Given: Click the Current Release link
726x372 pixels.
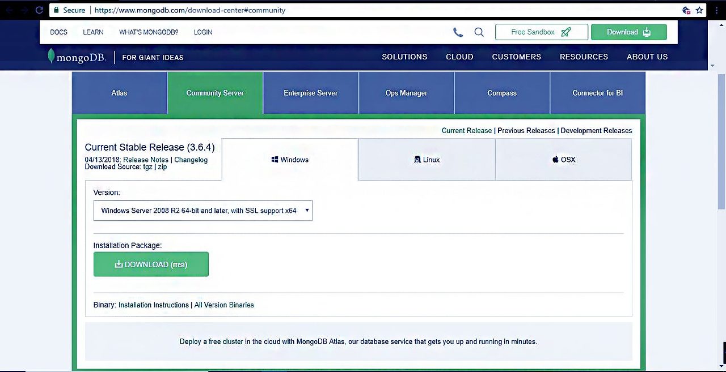Looking at the screenshot, I should 467,130.
